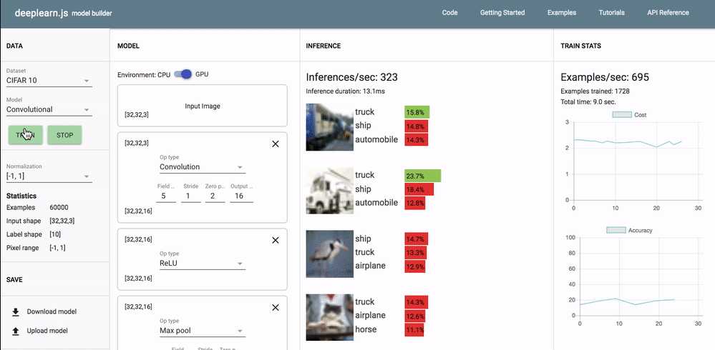Expand the Model dropdown set to Convolutional
Image resolution: width=715 pixels, height=350 pixels.
[x=49, y=110]
